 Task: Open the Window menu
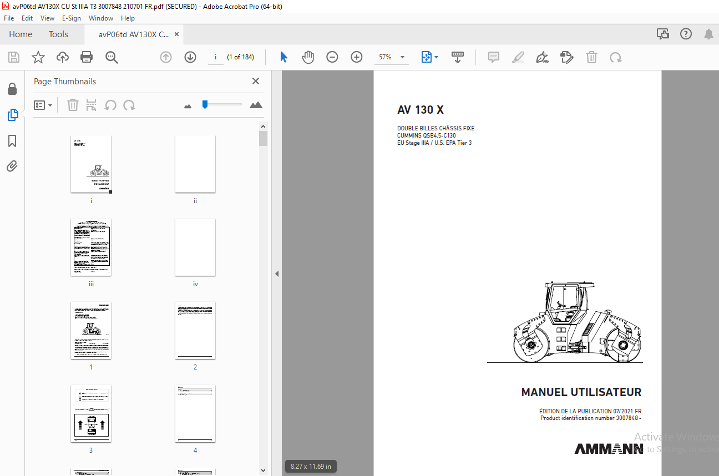coord(101,18)
